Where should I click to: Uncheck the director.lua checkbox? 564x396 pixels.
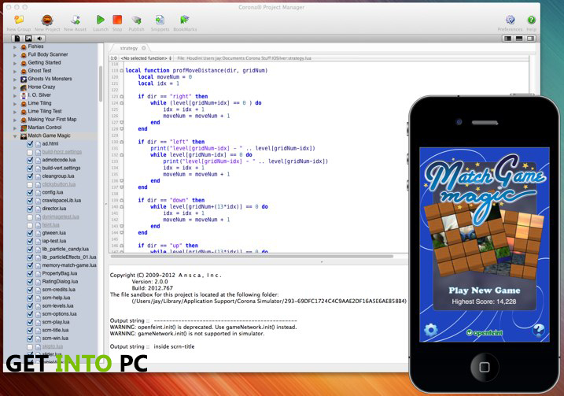point(30,209)
